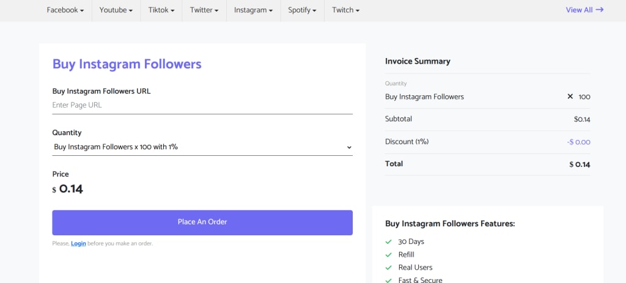
Task: Click the View All link
Action: [x=579, y=10]
